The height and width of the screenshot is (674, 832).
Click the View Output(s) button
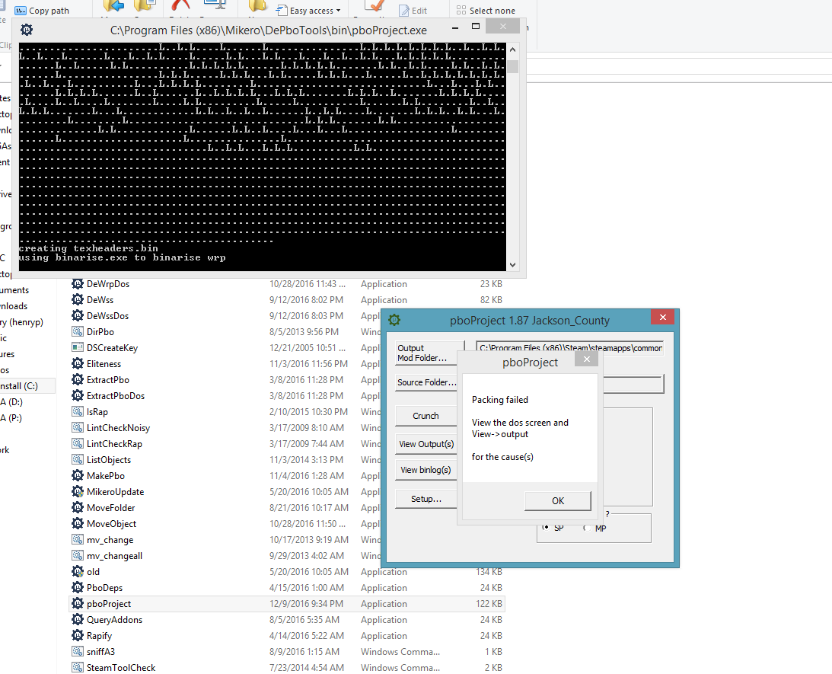pyautogui.click(x=426, y=444)
